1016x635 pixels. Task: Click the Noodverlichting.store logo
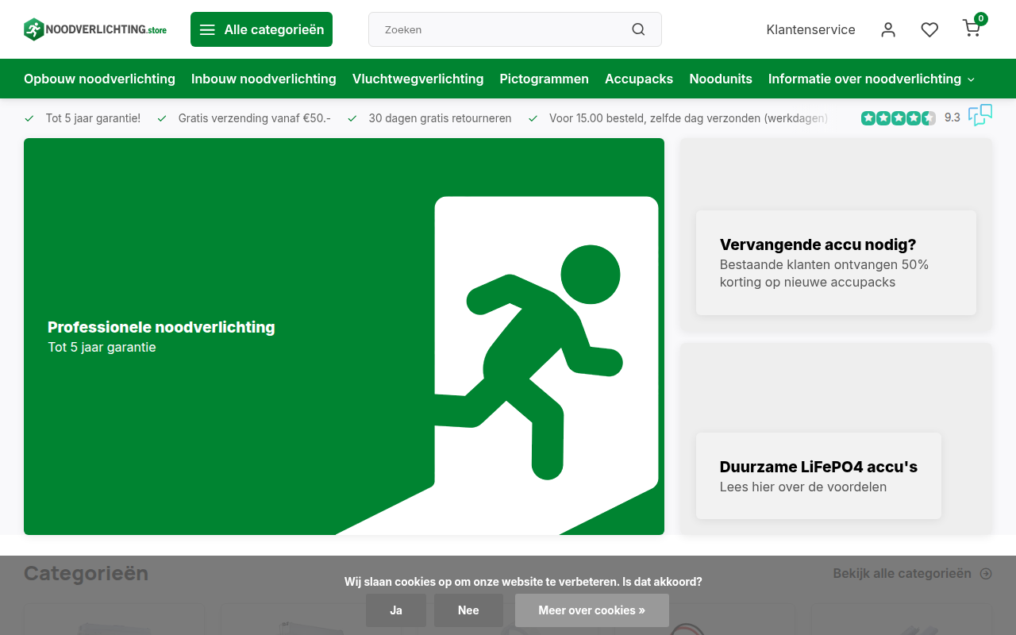pos(95,29)
